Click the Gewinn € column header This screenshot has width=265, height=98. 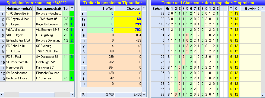pyautogui.click(x=250, y=8)
